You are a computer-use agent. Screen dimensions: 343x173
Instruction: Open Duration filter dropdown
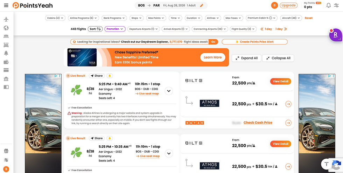pyautogui.click(x=194, y=18)
